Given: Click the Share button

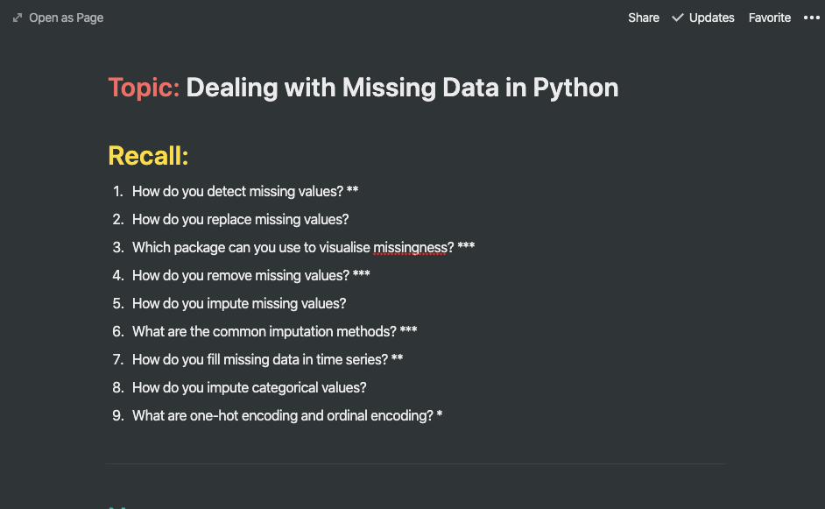Looking at the screenshot, I should [x=643, y=18].
